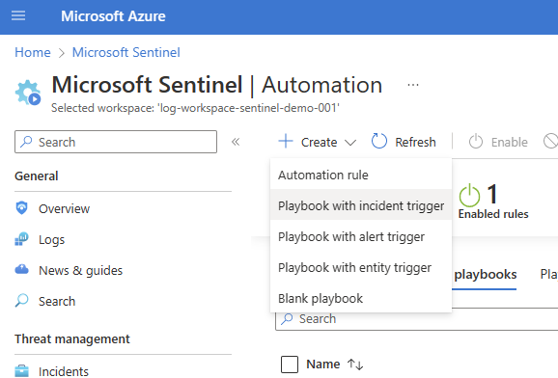
Task: Select Blank playbook menu option
Action: (361, 298)
